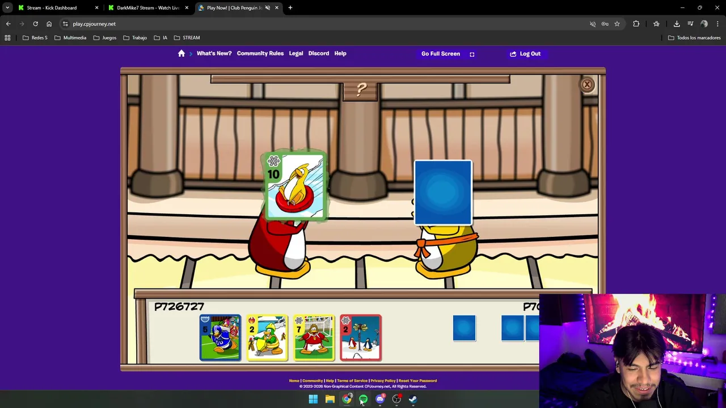Screen dimensions: 726x408
Task: Open the Help item in the top navigation
Action: point(340,53)
